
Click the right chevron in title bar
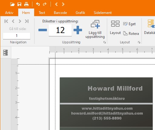tap(63, 4)
